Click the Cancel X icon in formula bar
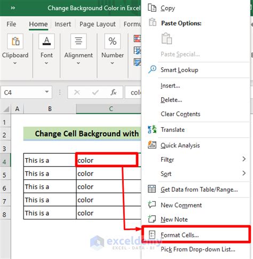This screenshot has height=259, width=253. 77,92
